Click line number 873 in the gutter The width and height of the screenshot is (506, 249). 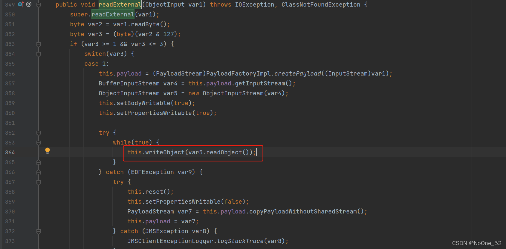click(x=10, y=241)
